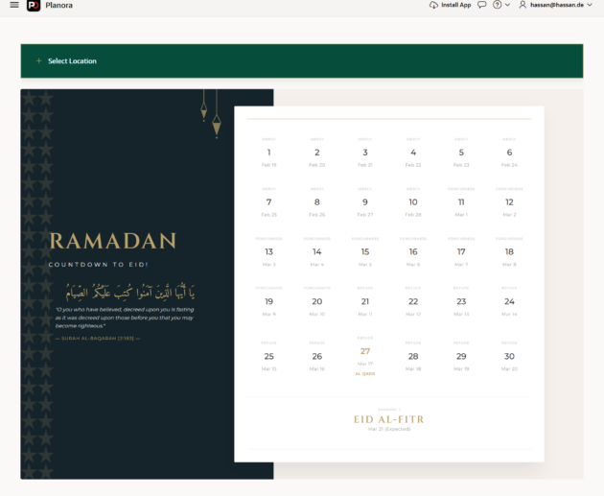Select Ramadan day 21, Mar 11
The image size is (604, 496).
(x=365, y=302)
